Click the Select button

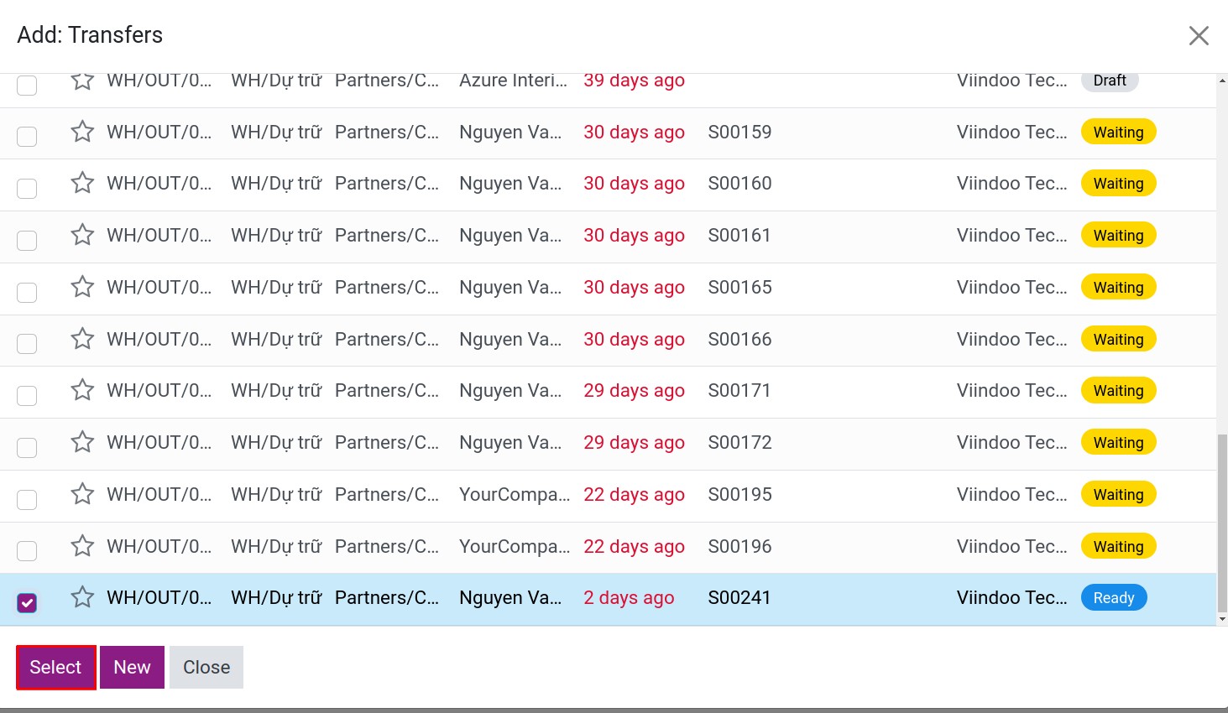(x=56, y=667)
